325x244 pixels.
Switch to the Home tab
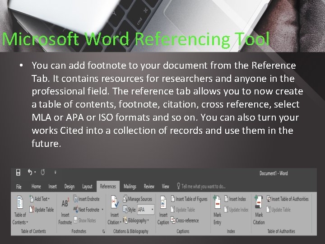click(x=36, y=186)
